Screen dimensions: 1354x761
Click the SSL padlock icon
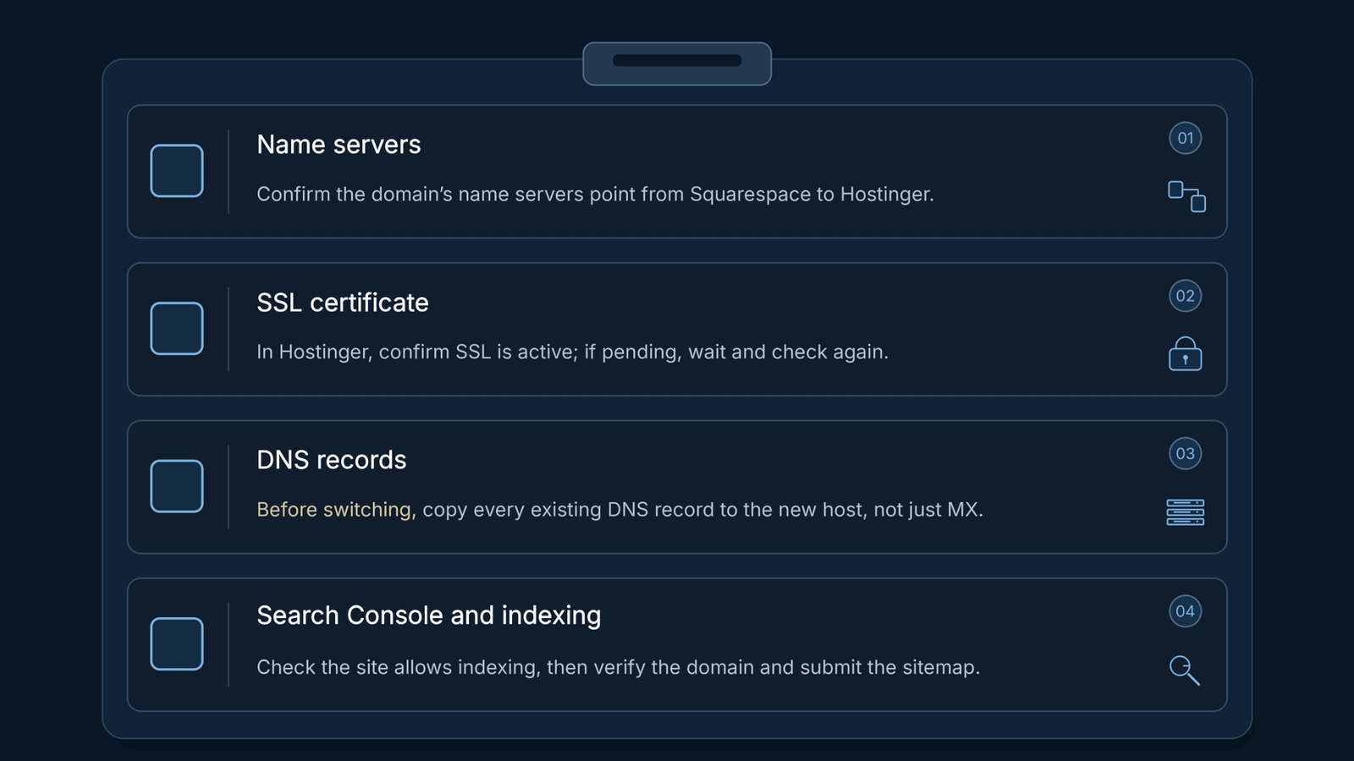pos(1186,353)
